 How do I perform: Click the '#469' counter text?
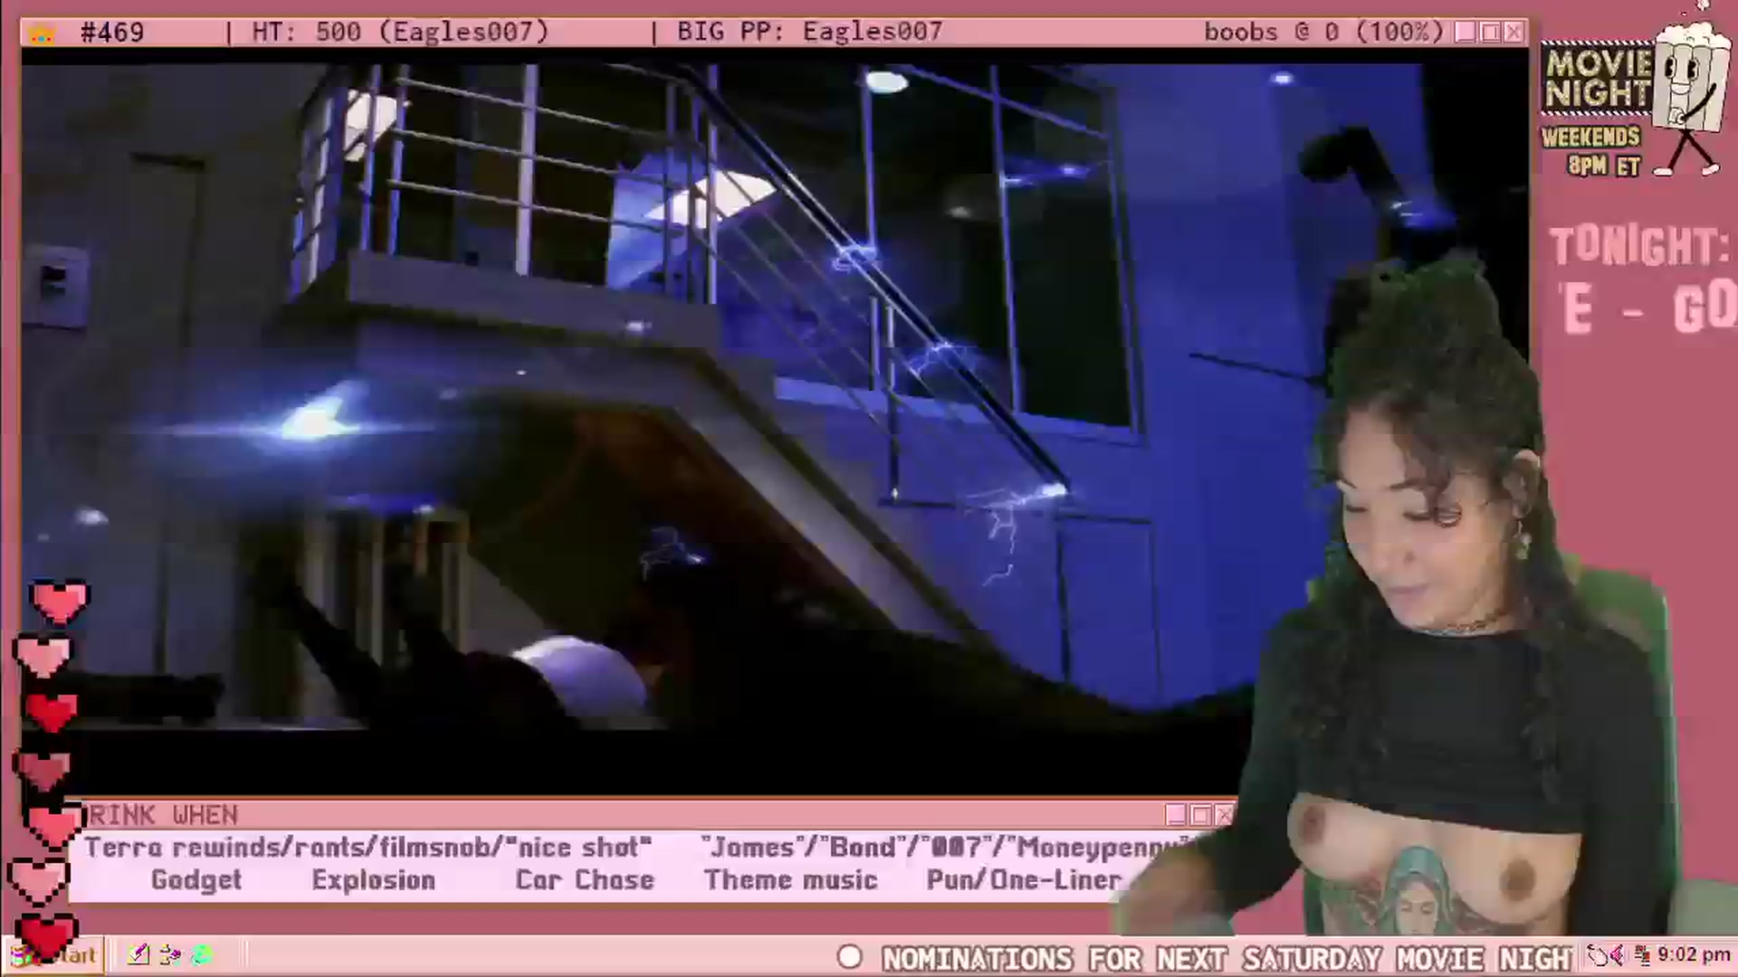click(112, 33)
